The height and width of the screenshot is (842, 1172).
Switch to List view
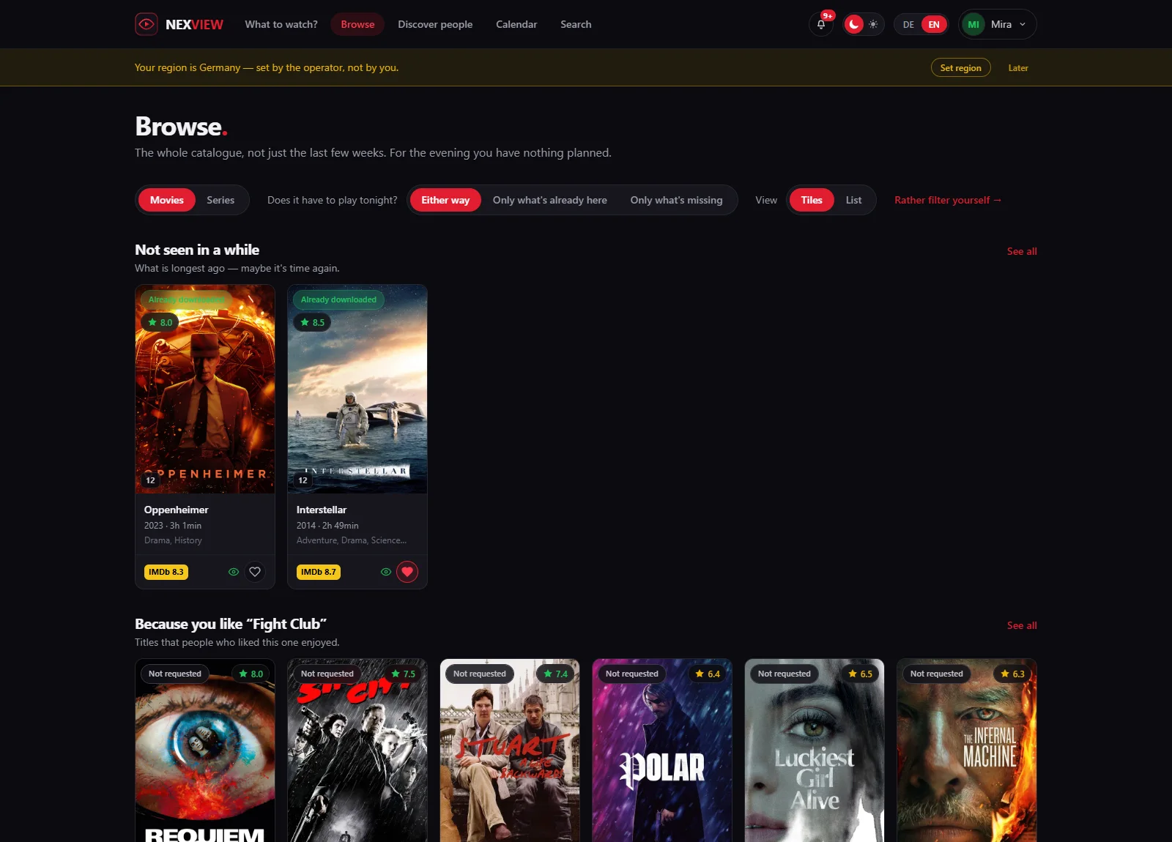[853, 200]
